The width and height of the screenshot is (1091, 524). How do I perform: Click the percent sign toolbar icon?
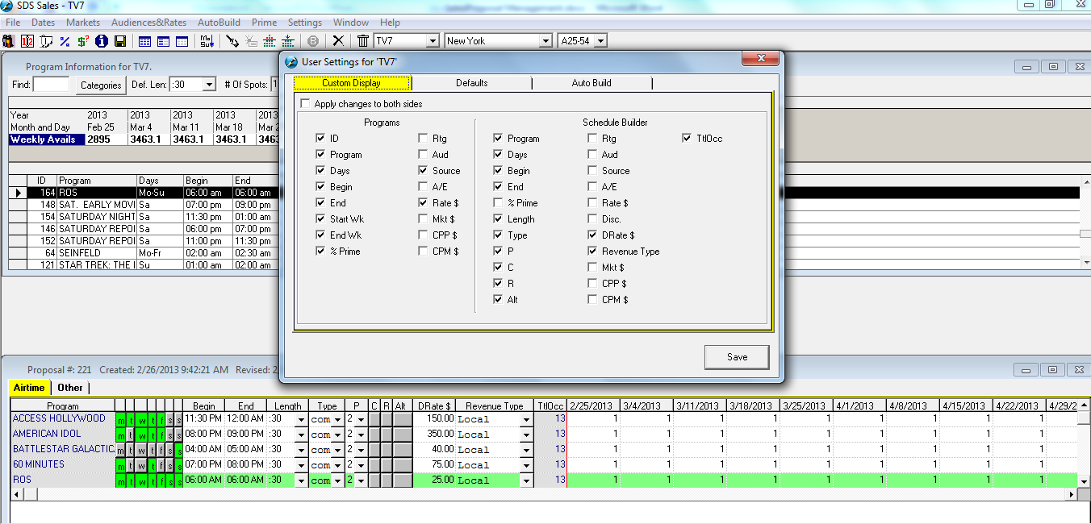pyautogui.click(x=65, y=41)
